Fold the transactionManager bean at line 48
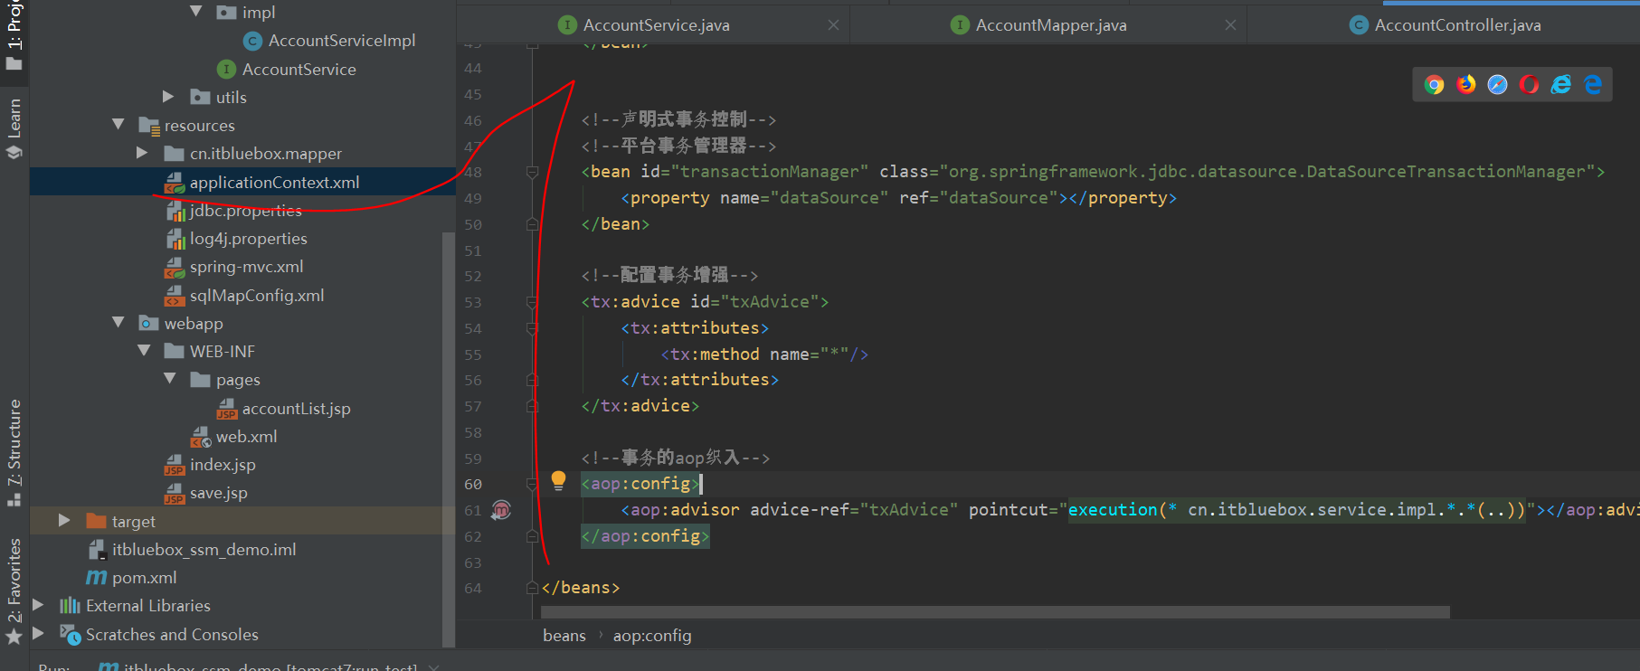This screenshot has width=1640, height=671. pos(532,172)
